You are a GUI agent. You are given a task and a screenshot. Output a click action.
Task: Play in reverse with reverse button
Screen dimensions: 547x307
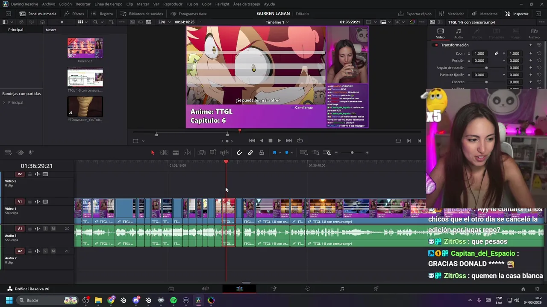click(262, 141)
